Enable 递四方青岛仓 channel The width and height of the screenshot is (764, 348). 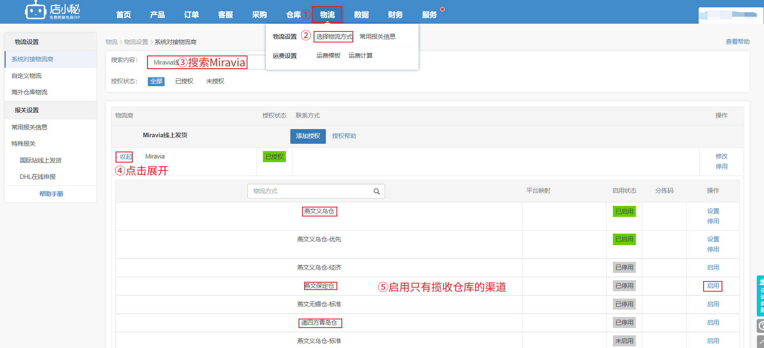[713, 323]
